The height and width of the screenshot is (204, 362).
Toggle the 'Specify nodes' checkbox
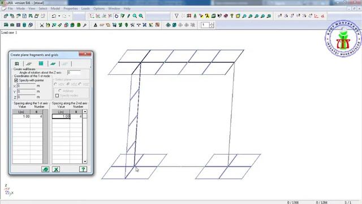click(57, 96)
